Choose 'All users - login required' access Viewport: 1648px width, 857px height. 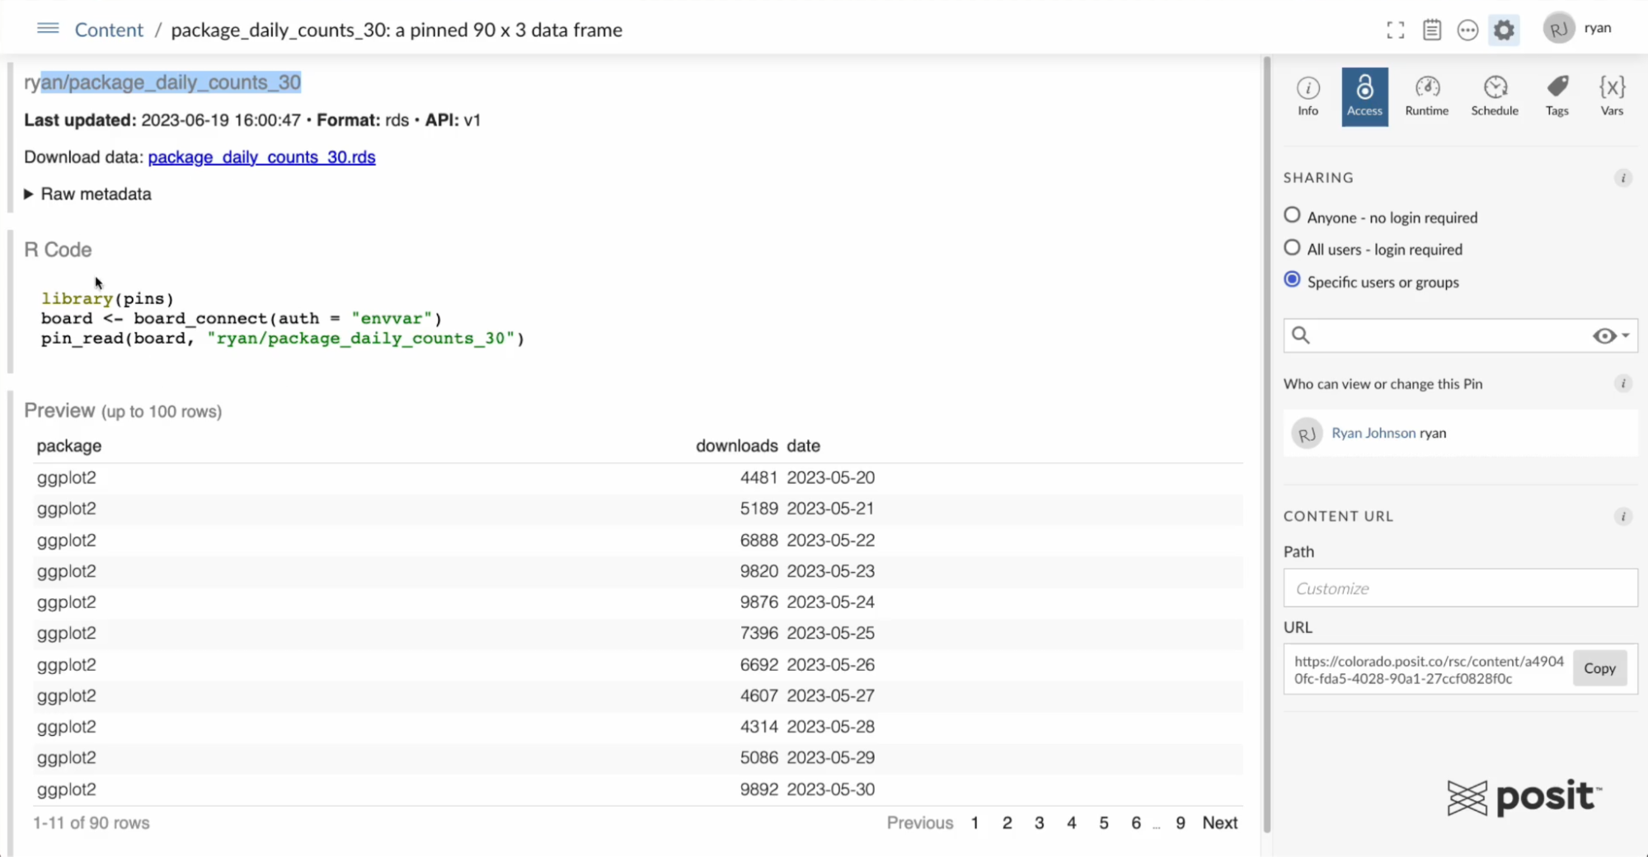click(1291, 247)
